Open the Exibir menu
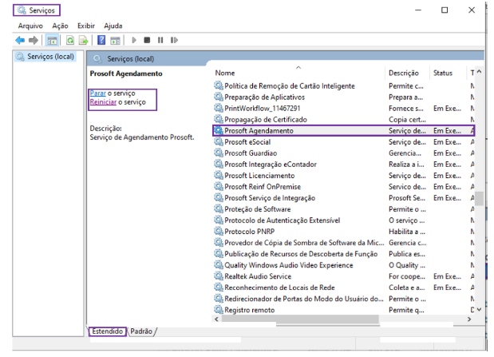 point(86,26)
